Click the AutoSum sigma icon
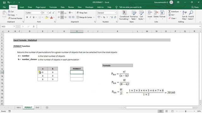Viewport: 202px width, 113px height. tap(170, 12)
